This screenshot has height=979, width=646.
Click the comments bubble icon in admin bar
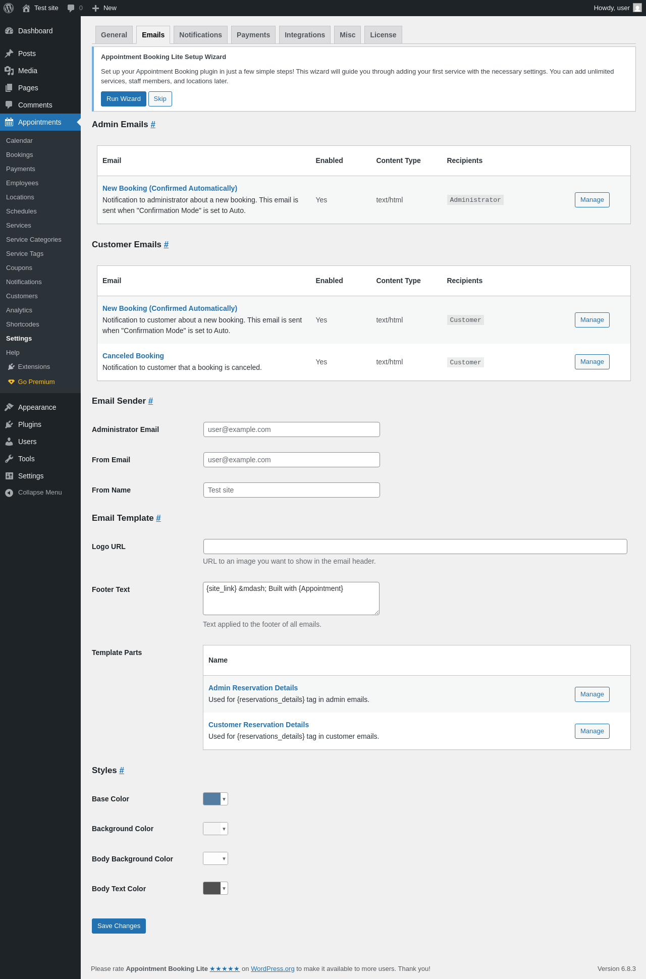[71, 8]
